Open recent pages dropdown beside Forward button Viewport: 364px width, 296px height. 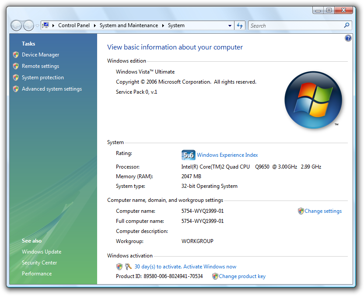pos(37,26)
